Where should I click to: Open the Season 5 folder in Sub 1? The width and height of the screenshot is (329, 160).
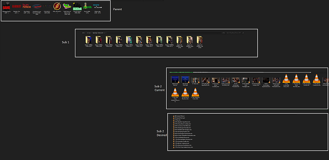(x=129, y=42)
